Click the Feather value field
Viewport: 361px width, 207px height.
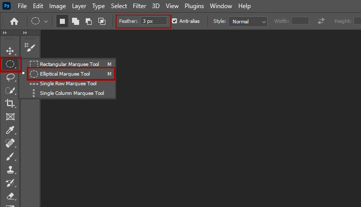pos(154,21)
